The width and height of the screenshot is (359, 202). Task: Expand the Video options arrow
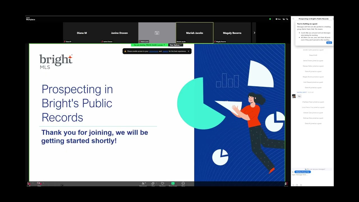pos(43,183)
